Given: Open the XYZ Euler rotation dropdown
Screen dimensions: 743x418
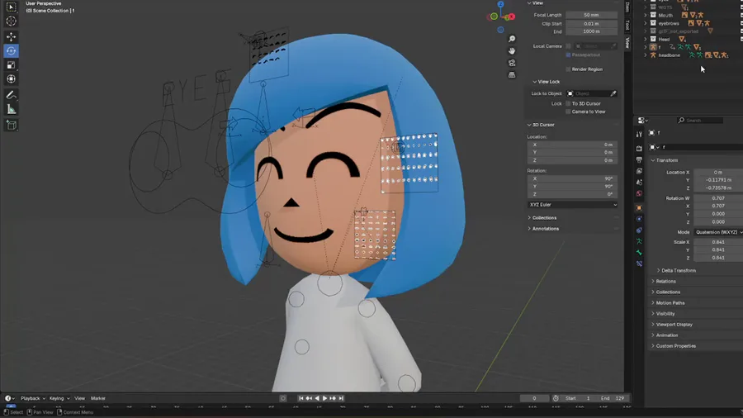Looking at the screenshot, I should [572, 205].
